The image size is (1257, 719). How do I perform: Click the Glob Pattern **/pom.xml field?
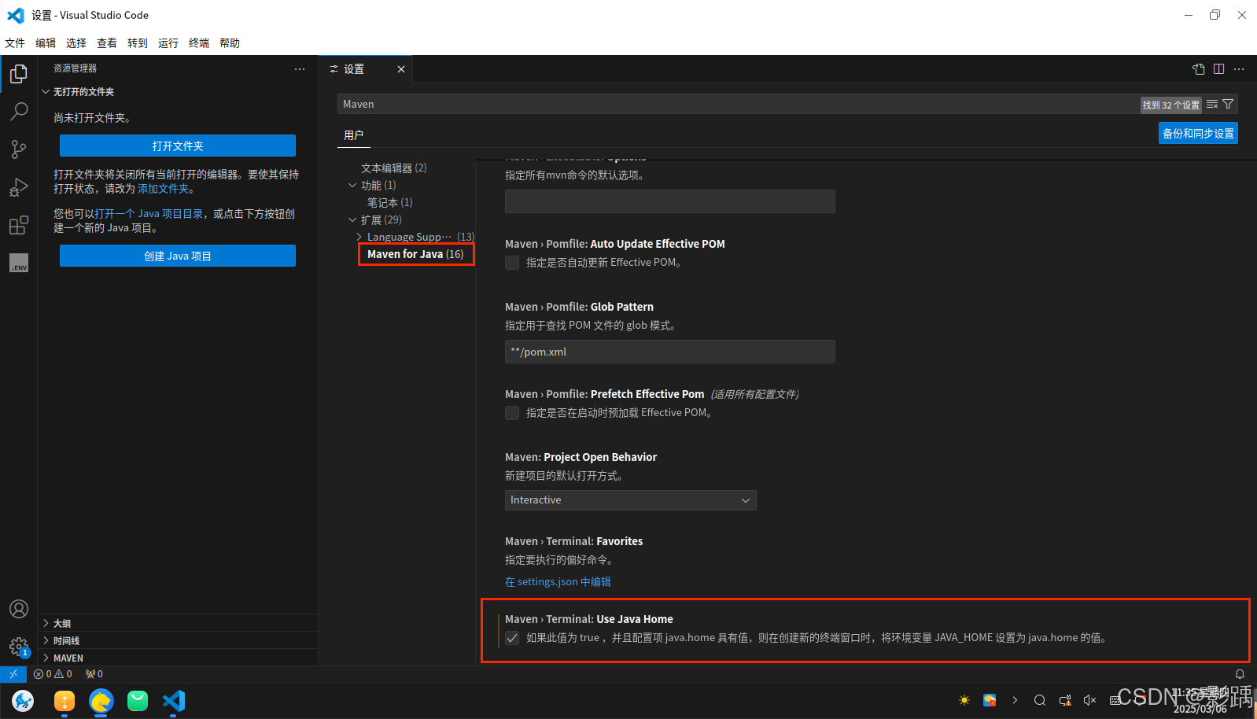pyautogui.click(x=670, y=352)
